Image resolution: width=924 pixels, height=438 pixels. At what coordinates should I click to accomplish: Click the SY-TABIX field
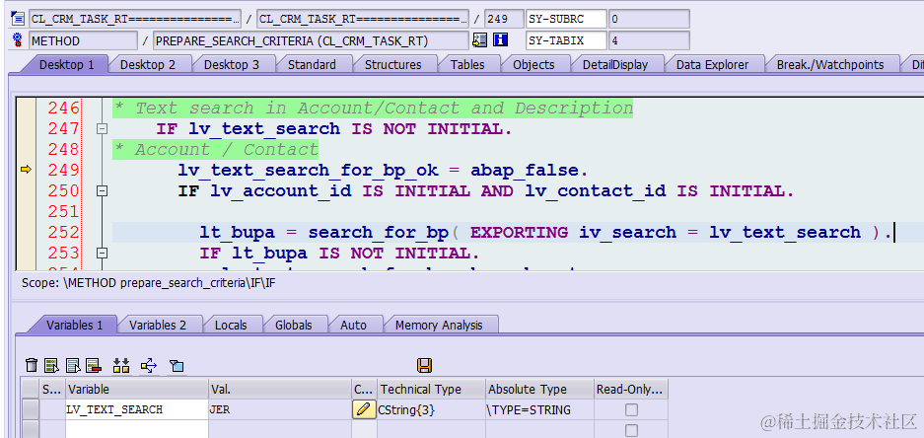pos(566,40)
